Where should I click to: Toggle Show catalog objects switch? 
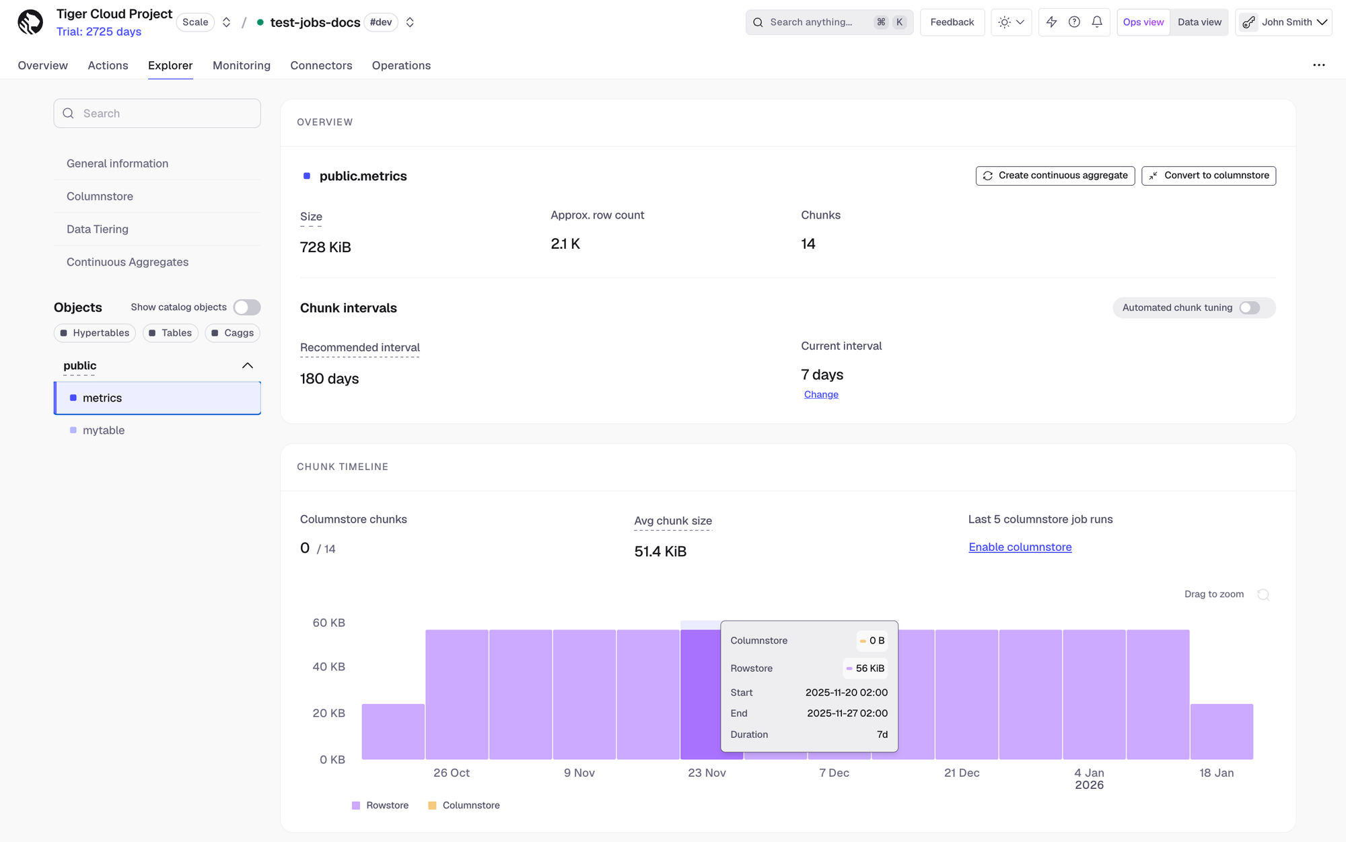[247, 307]
